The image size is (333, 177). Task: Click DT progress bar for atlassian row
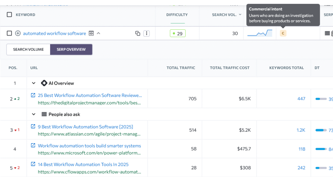pos(321,130)
